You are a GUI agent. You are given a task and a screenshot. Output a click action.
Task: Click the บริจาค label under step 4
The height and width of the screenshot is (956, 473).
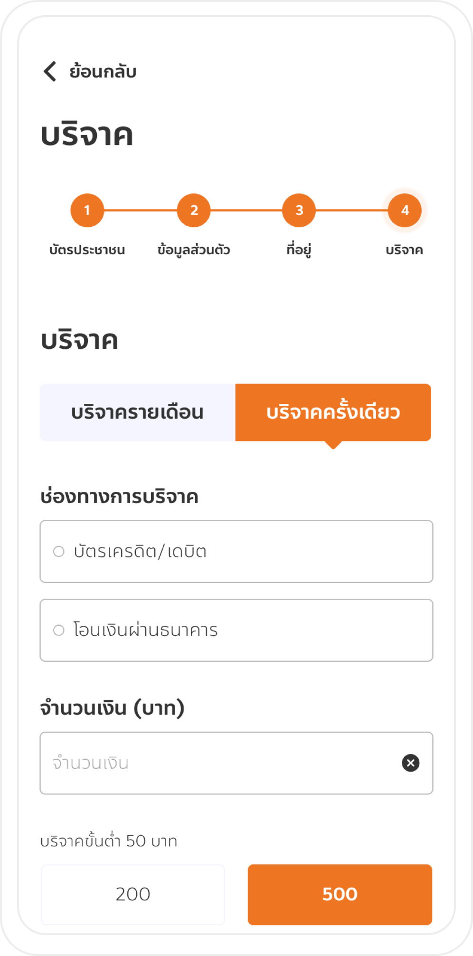[404, 250]
